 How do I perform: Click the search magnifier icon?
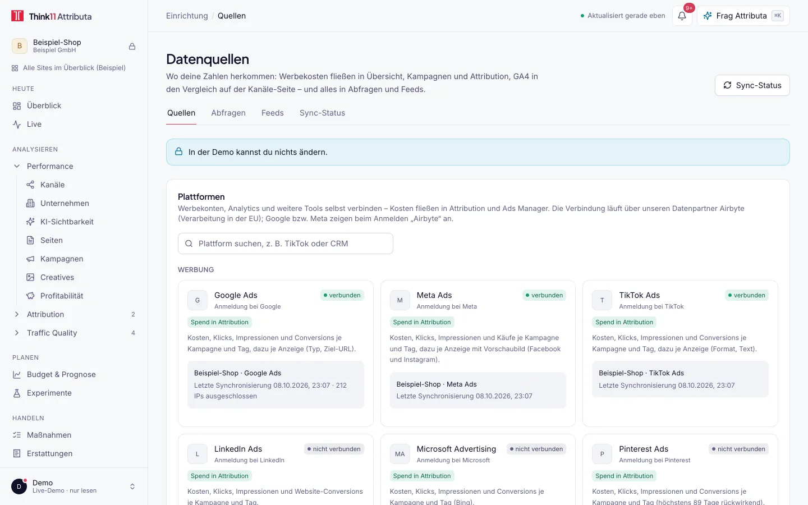(x=189, y=244)
